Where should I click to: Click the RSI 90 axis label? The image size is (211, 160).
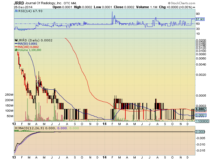[198, 14]
